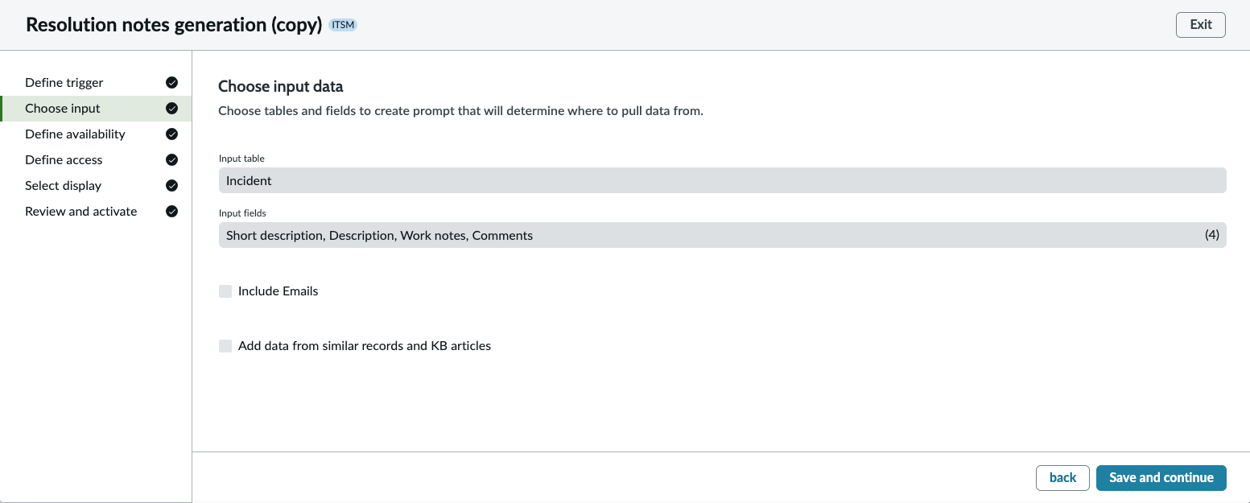Click the checkmark icon beside Choose input
The width and height of the screenshot is (1250, 503).
[171, 109]
